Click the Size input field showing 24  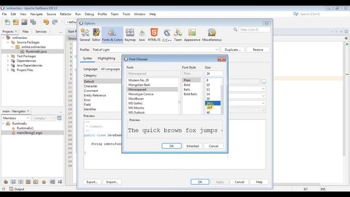point(214,73)
